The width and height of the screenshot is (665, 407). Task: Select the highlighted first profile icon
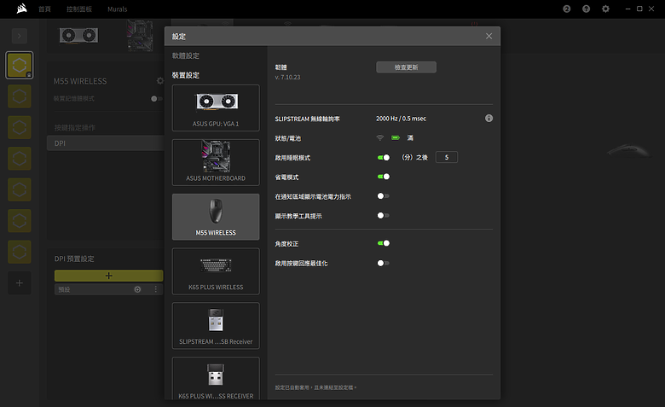click(19, 66)
